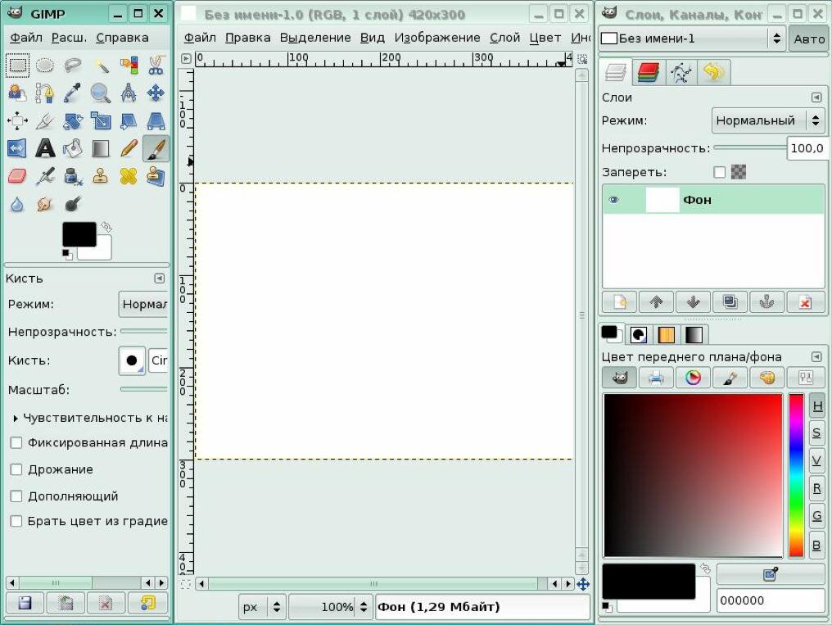Screen dimensions: 832x625
Task: Toggle the Запереть lock alpha checkbox
Action: click(720, 172)
